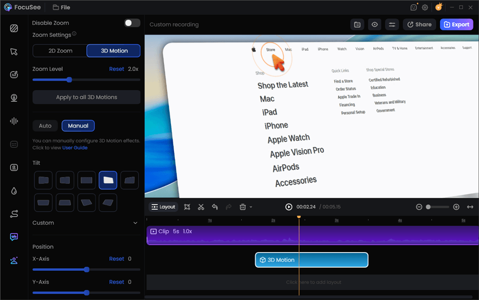Open the User Guide link
This screenshot has height=300, width=479.
point(75,148)
